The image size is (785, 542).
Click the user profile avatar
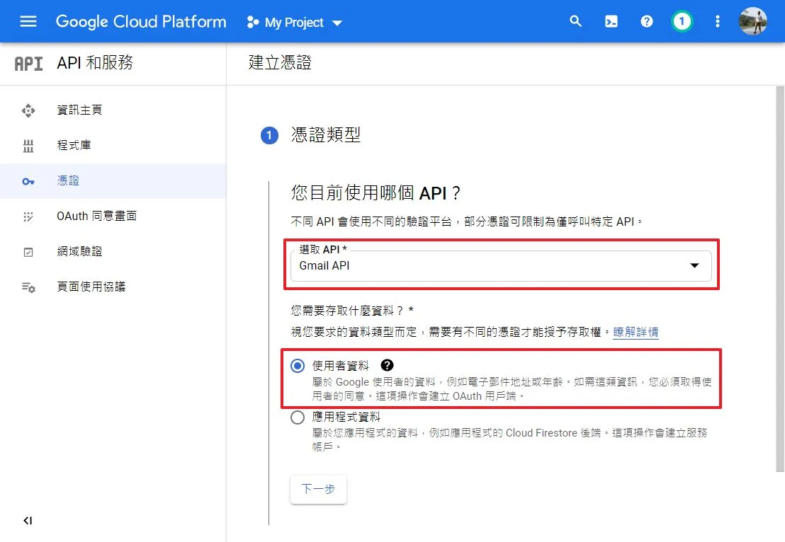[x=753, y=21]
